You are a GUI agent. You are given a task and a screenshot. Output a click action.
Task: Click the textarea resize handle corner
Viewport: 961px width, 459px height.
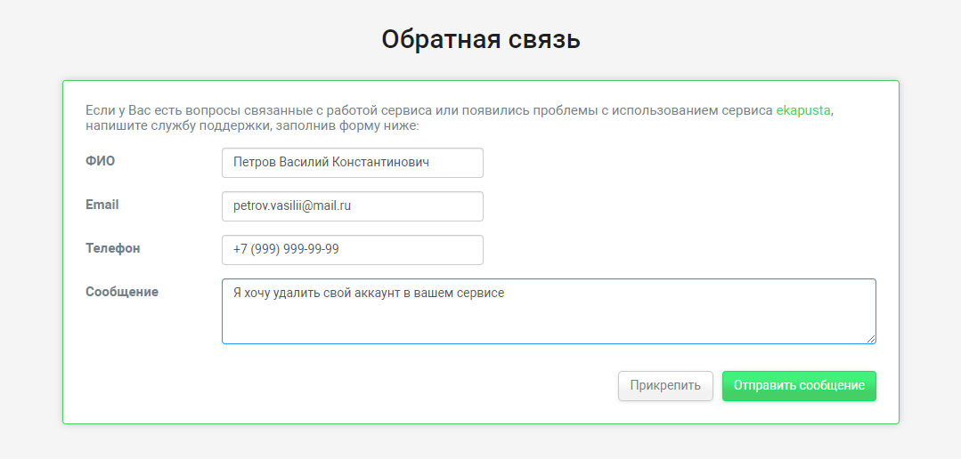point(871,338)
